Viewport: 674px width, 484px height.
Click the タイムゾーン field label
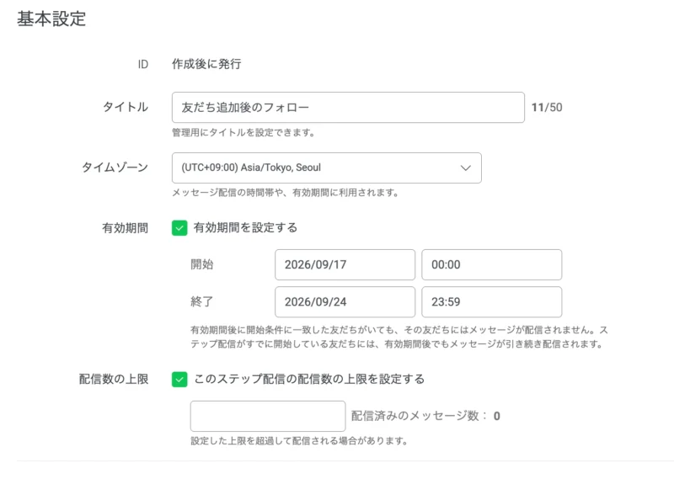pyautogui.click(x=115, y=168)
